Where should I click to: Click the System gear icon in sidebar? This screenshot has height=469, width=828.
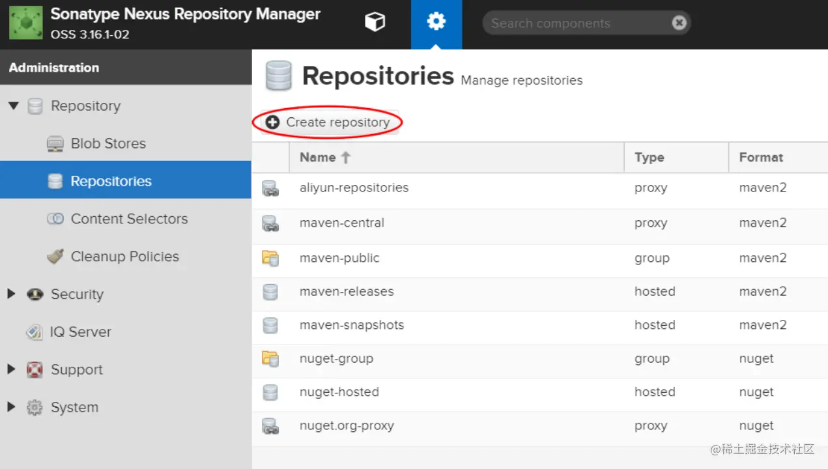tap(35, 408)
